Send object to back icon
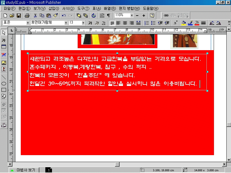Image resolution: width=231 pixels, height=173 pixels. click(85, 16)
